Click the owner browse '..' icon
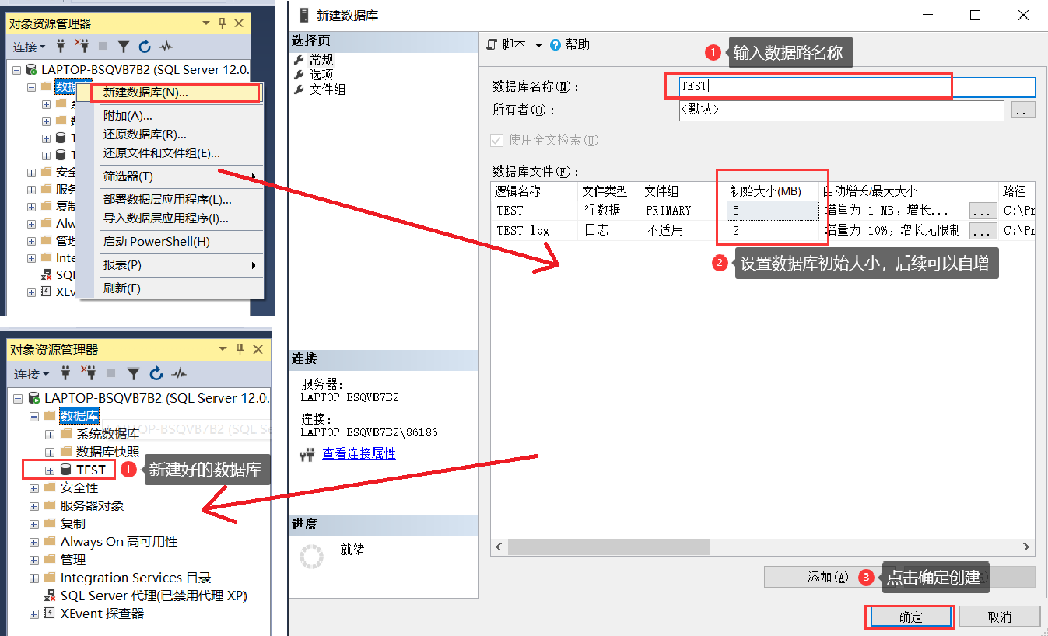 [1022, 111]
